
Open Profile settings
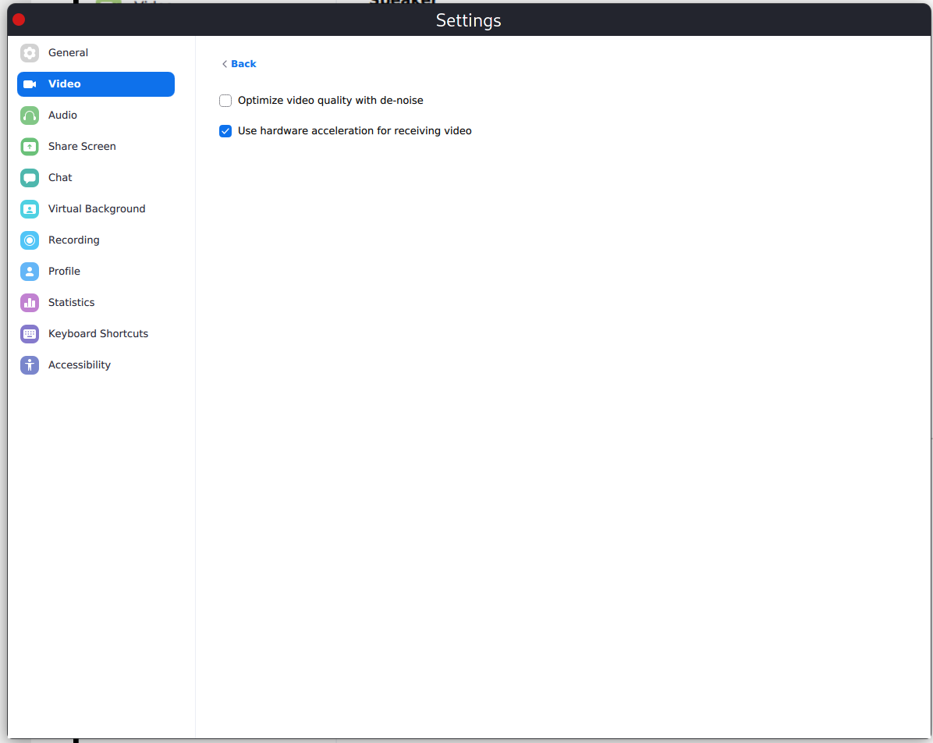tap(96, 272)
